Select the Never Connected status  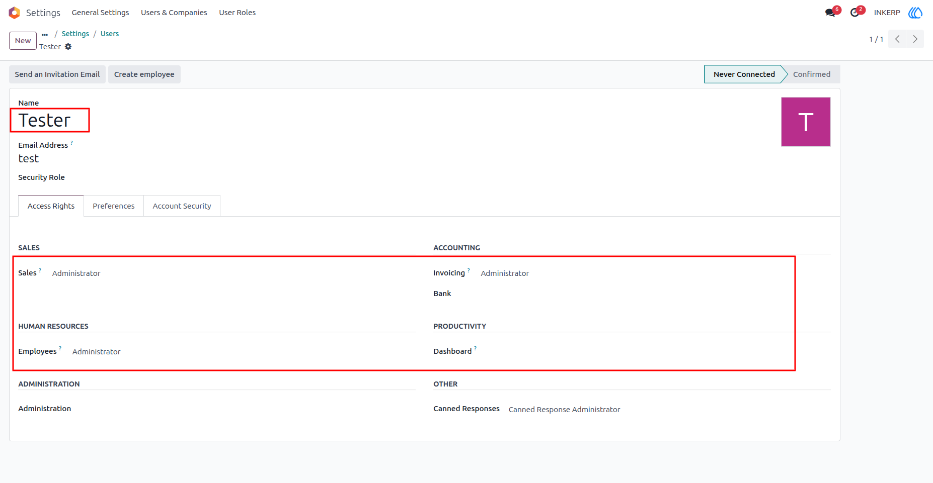click(744, 74)
